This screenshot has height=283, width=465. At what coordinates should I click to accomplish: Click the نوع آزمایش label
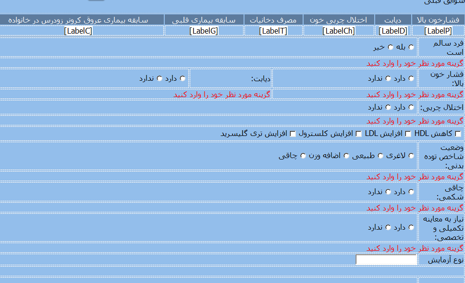(445, 260)
